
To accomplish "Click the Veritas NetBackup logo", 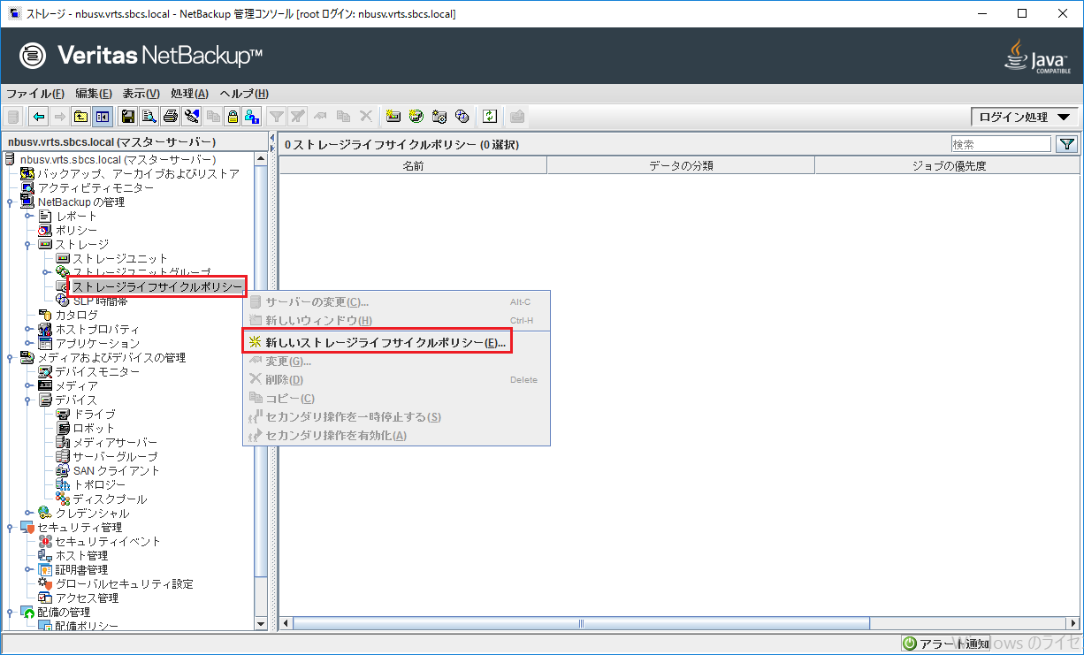I will (x=141, y=56).
